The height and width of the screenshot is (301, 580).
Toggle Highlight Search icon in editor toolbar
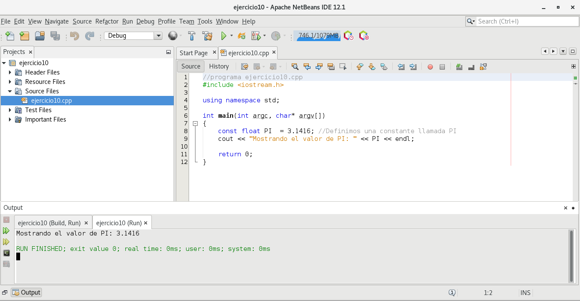tap(331, 66)
